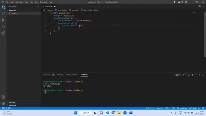
Task: Open the Selection menu
Action: [19, 2]
